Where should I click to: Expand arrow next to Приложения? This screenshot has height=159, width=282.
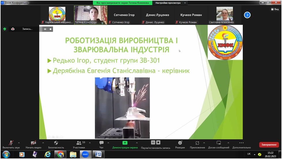coord(204,143)
